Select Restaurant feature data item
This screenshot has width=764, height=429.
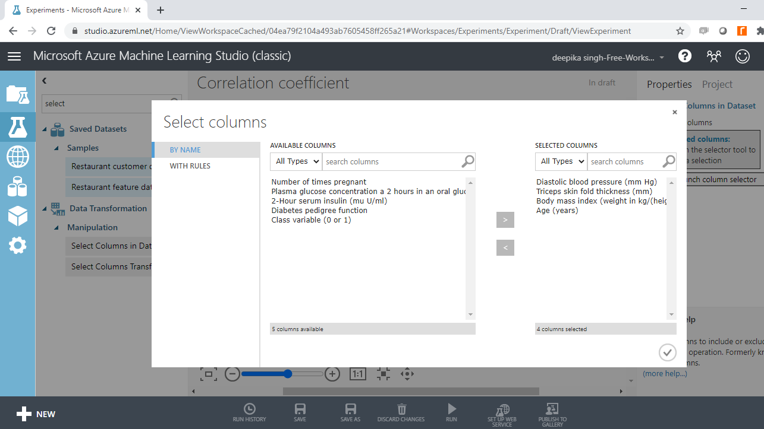[x=109, y=187]
